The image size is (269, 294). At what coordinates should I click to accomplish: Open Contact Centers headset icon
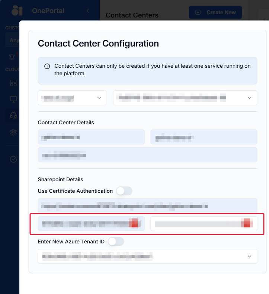(13, 116)
